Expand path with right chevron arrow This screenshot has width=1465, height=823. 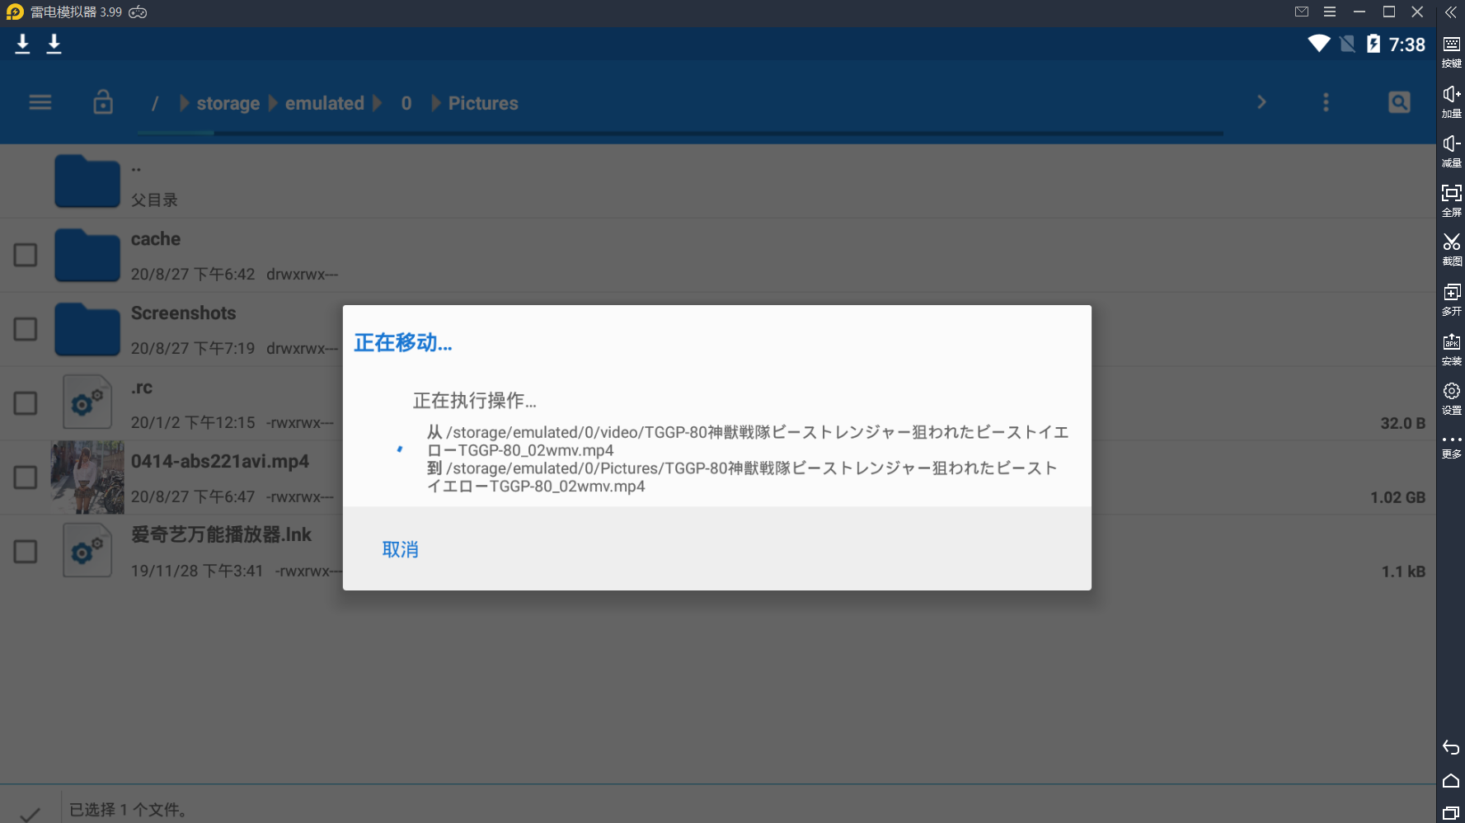(x=1261, y=102)
